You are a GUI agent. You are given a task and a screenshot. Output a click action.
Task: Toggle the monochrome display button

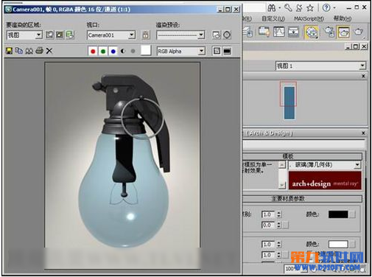tap(133, 51)
